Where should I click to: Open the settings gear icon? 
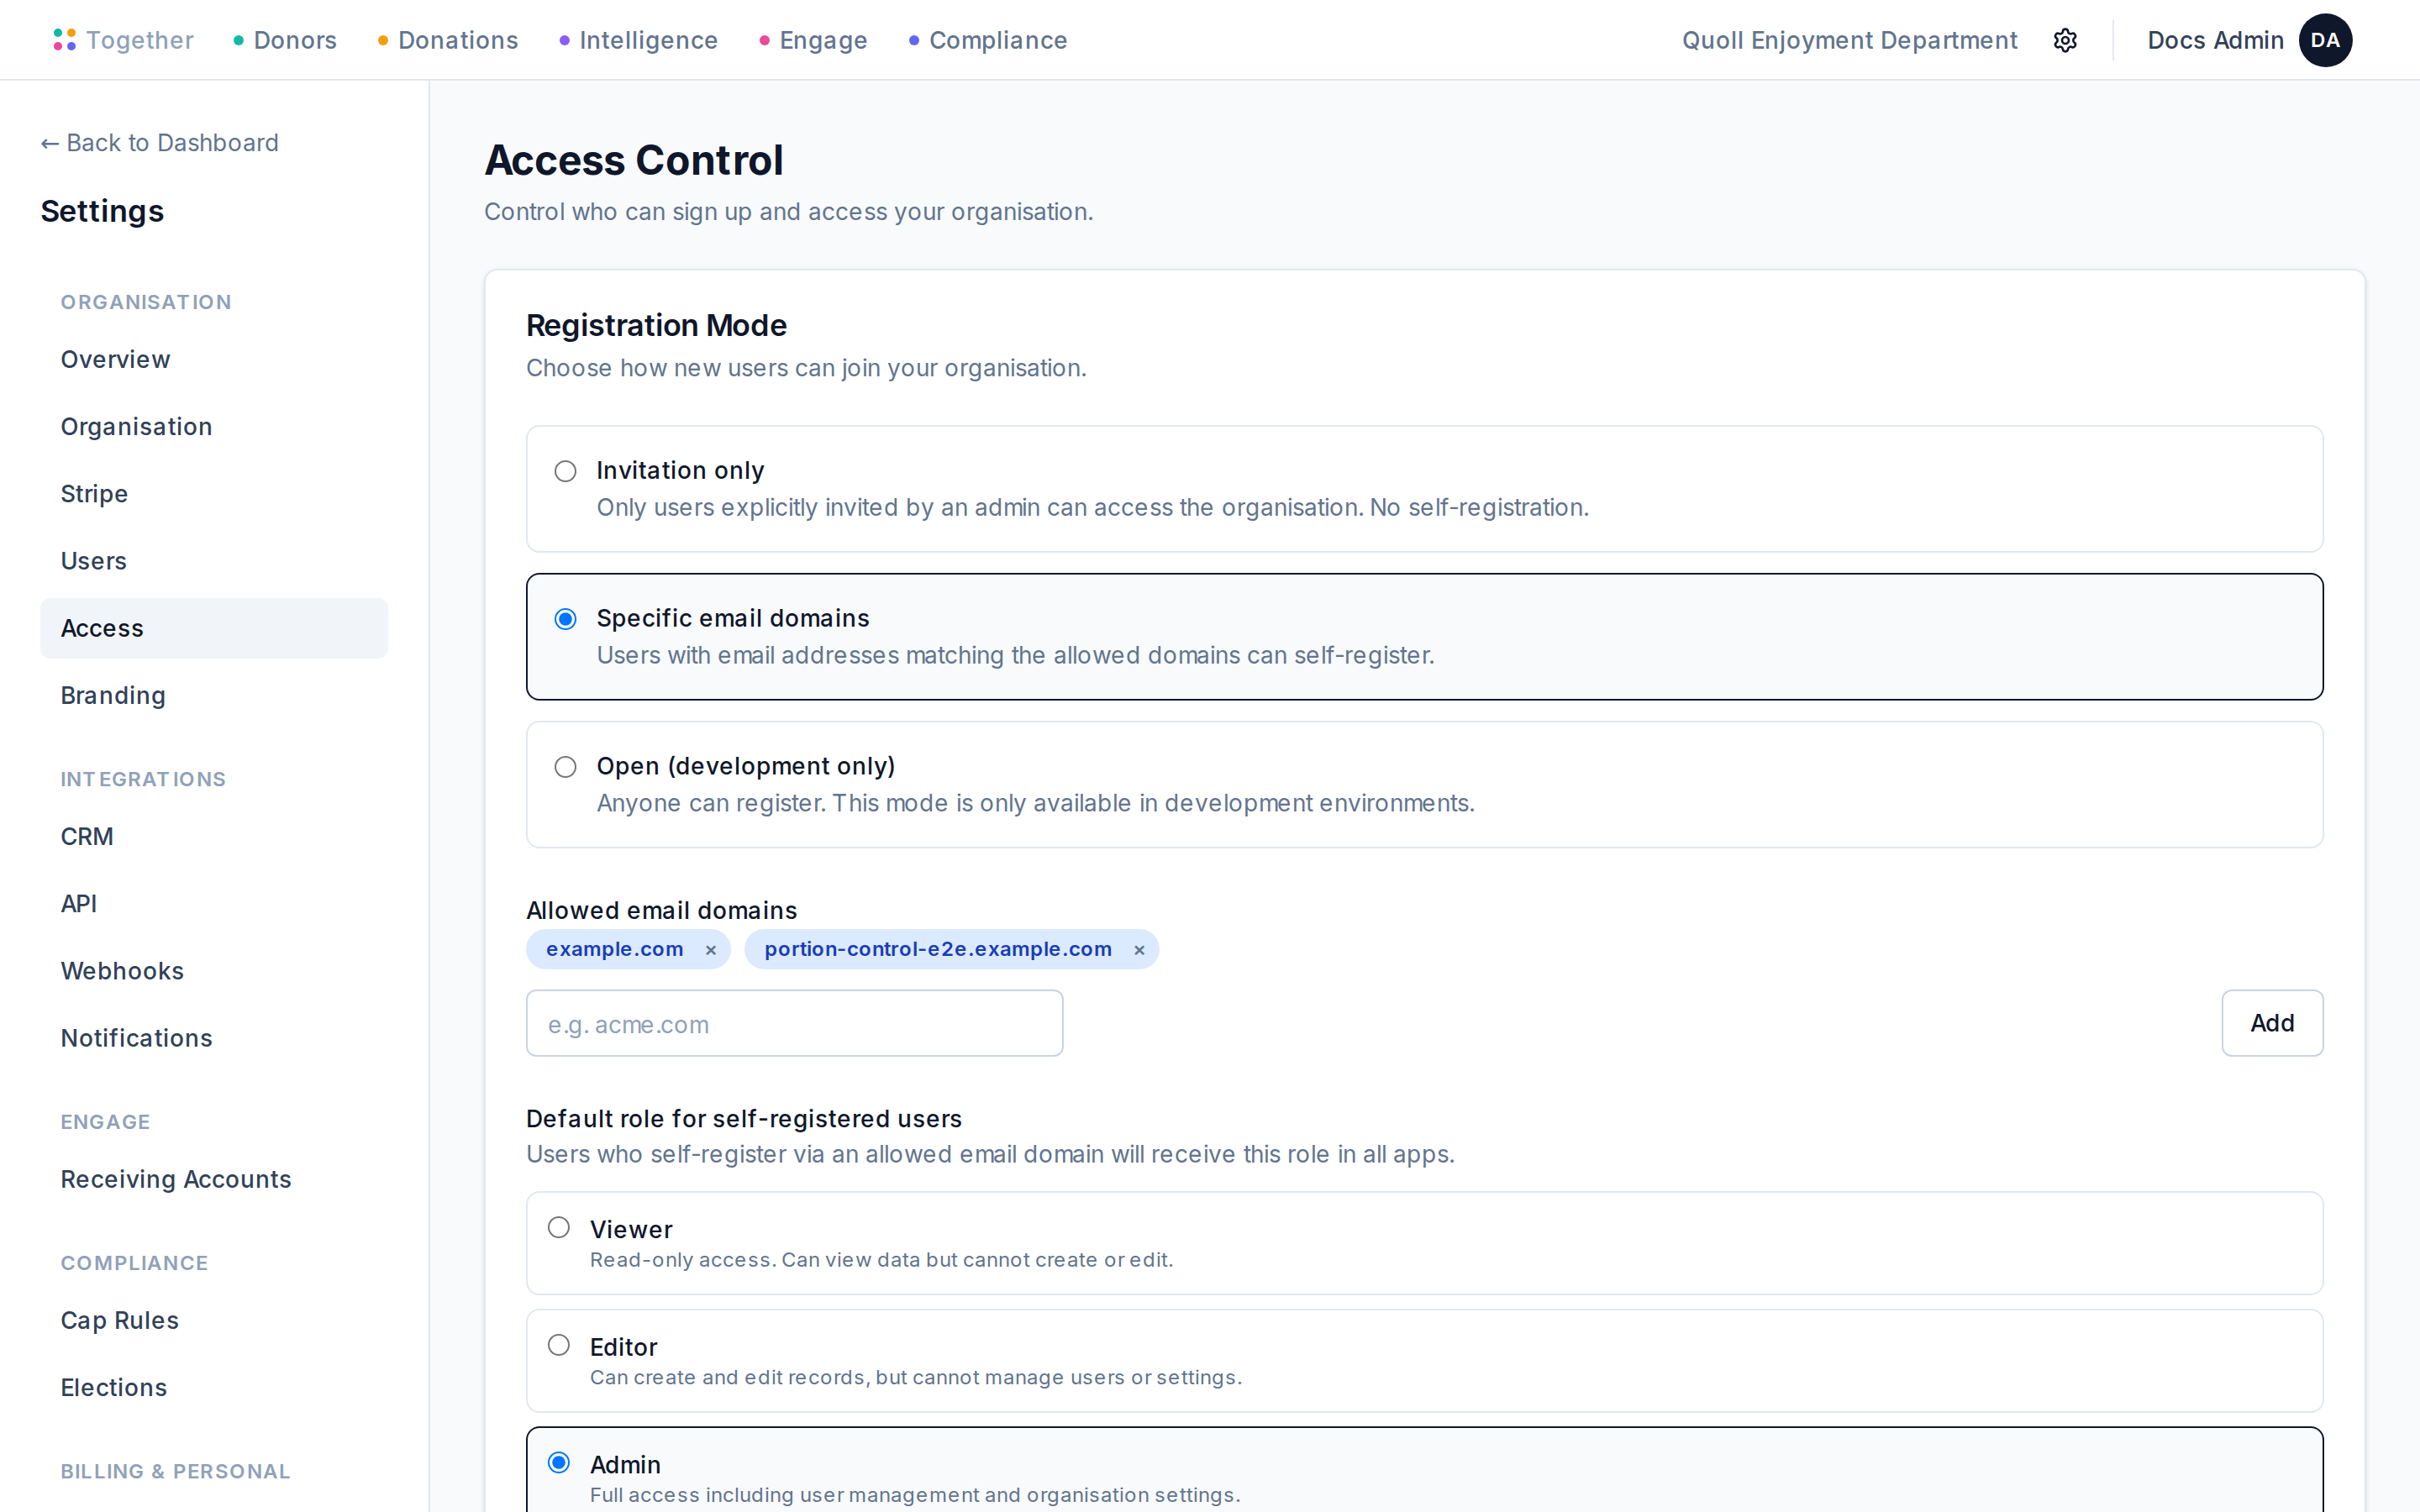(x=2065, y=40)
